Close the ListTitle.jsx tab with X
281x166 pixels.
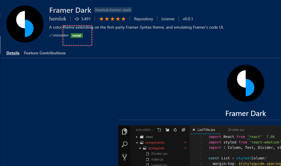tap(194, 130)
